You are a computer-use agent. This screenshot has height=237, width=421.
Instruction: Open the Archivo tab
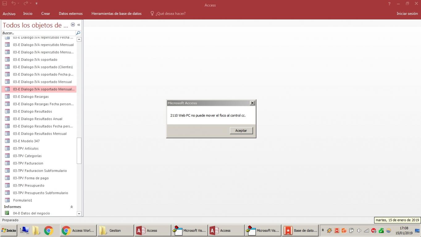(x=9, y=14)
